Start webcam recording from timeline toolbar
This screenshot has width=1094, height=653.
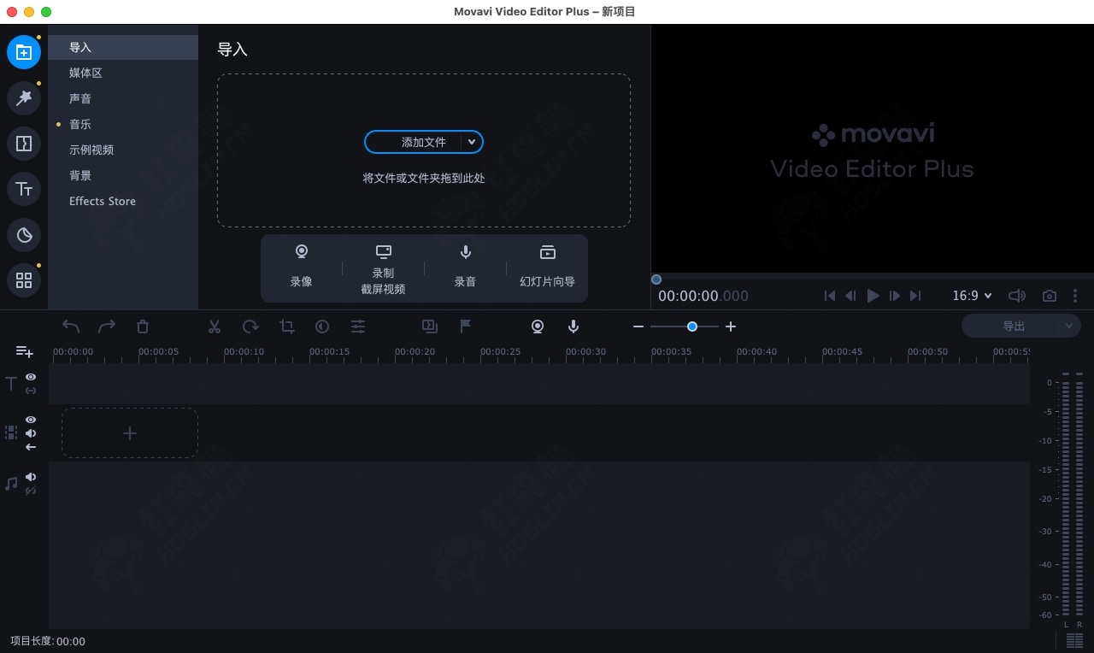click(538, 326)
